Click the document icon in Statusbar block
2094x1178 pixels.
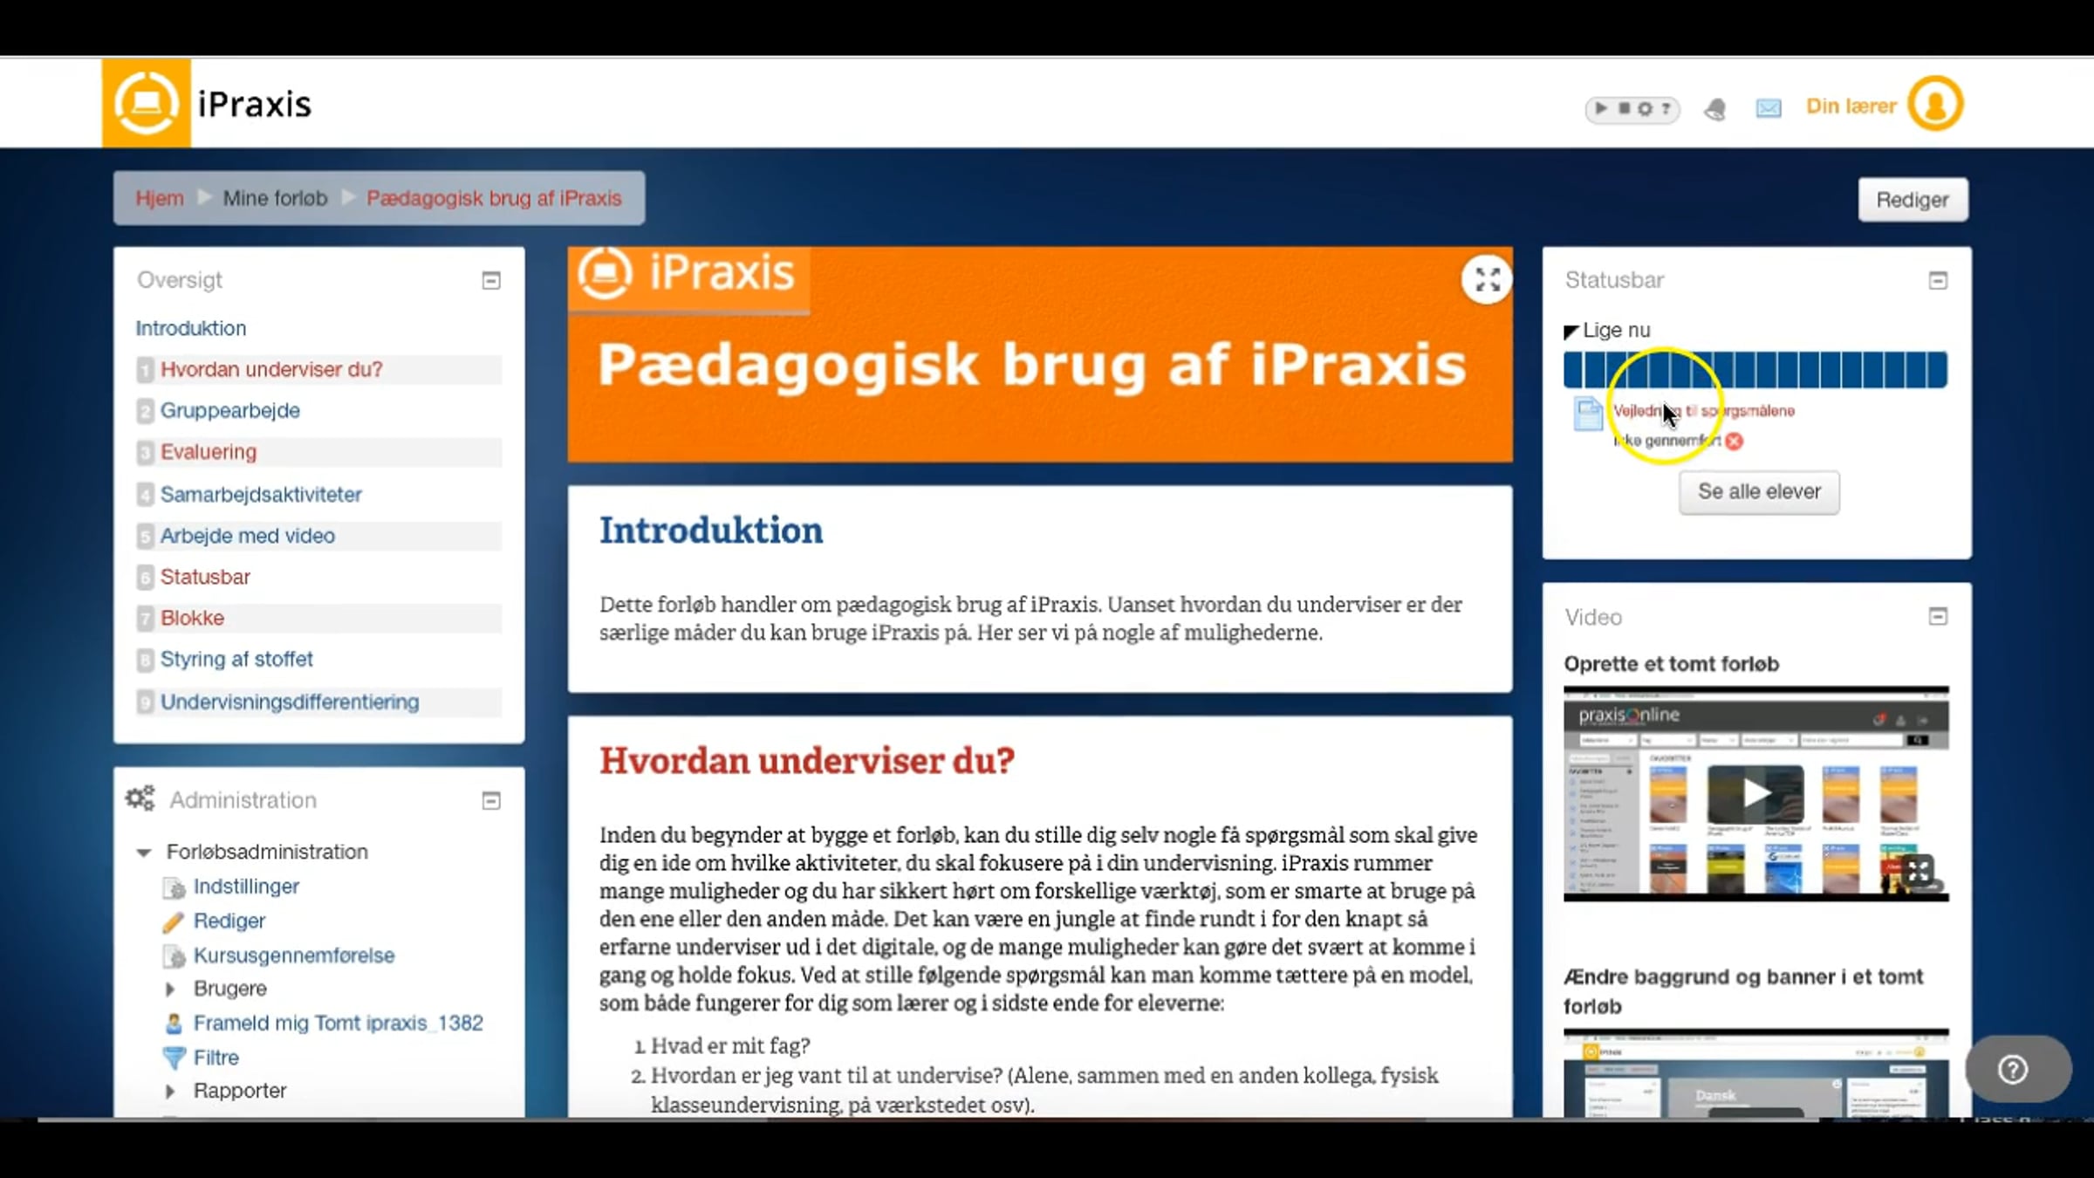(1588, 414)
